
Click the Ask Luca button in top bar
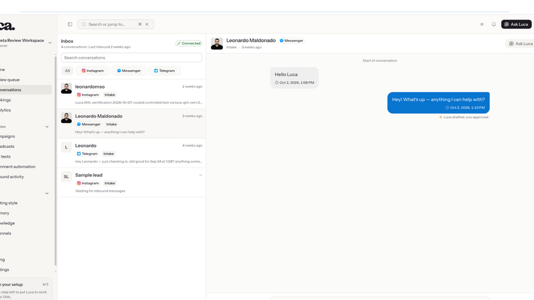point(516,24)
